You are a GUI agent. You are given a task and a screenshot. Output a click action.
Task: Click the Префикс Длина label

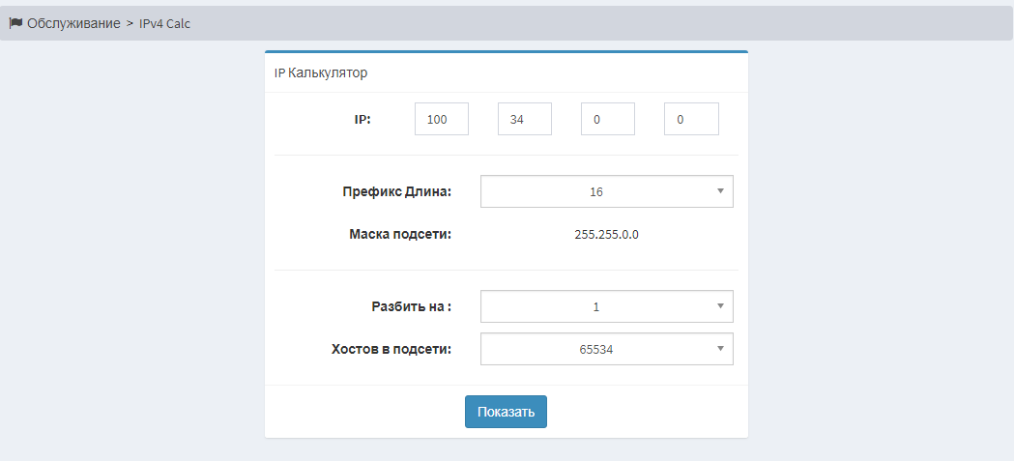(396, 191)
